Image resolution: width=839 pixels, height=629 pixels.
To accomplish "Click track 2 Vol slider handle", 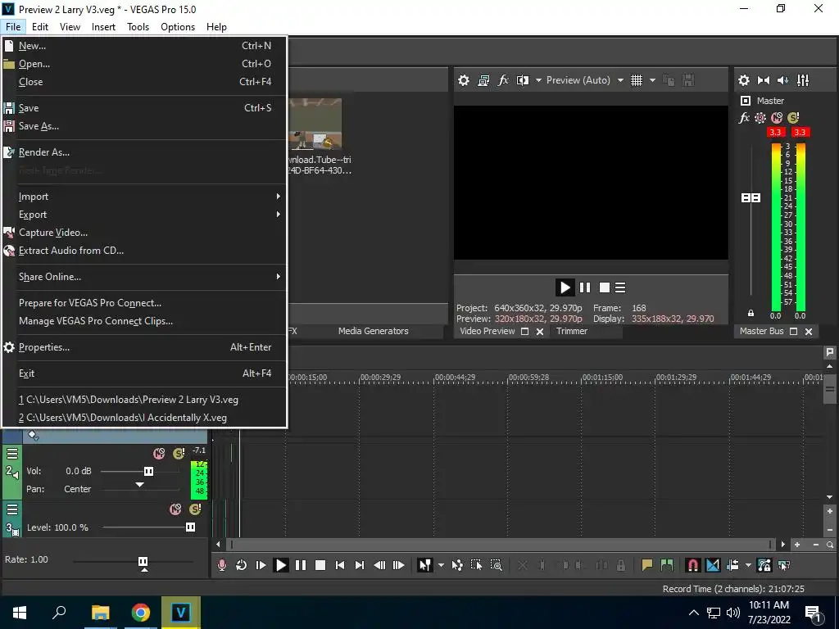I will coord(149,471).
